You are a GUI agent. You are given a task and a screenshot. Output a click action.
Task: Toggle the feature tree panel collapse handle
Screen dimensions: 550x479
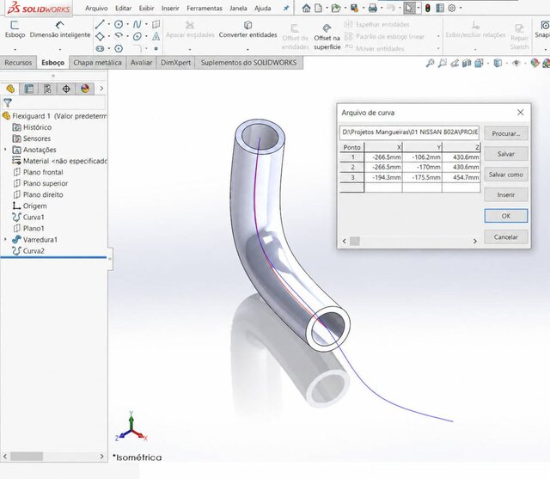click(110, 259)
